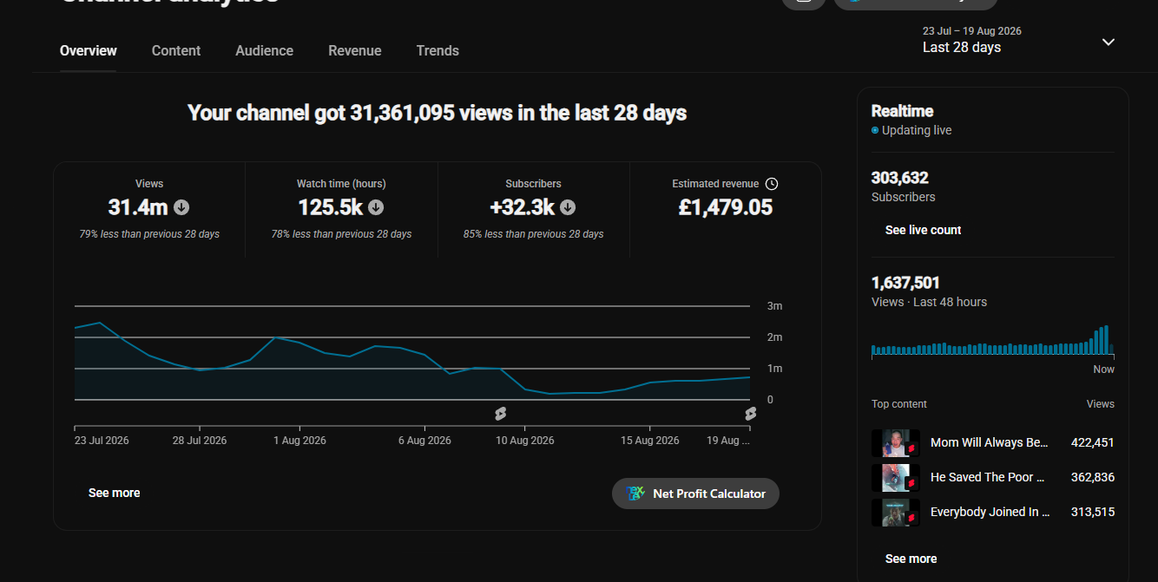Open the Mom Will Always Be... video thumbnail
This screenshot has width=1158, height=582.
tap(896, 442)
